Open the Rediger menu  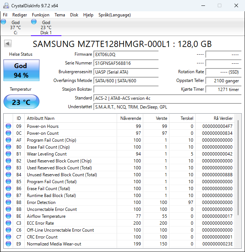pos(20,15)
